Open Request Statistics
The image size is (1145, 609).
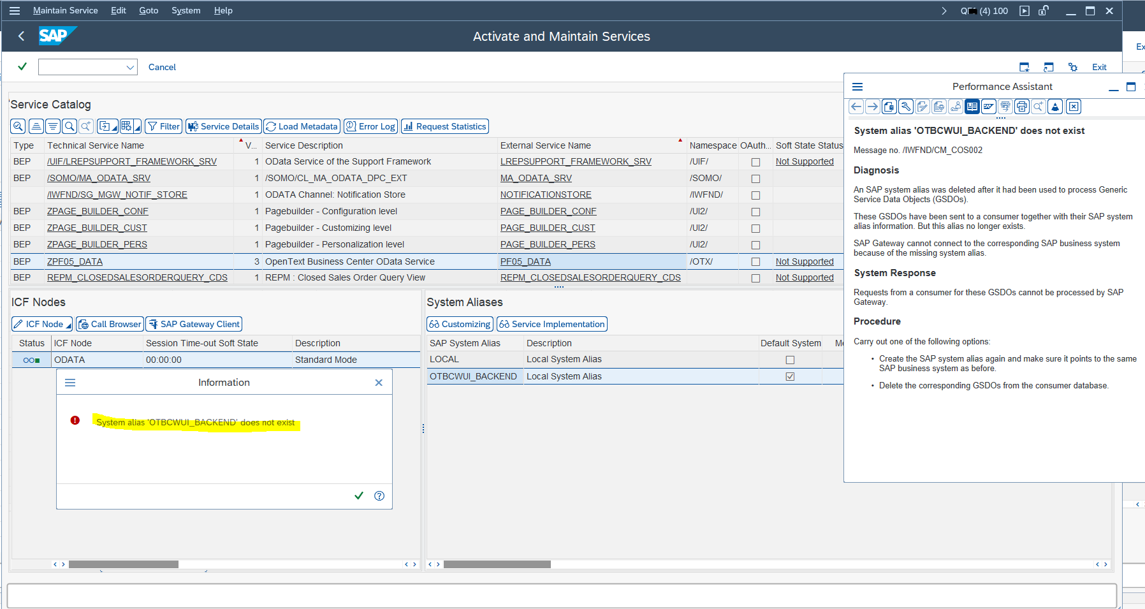pos(445,126)
